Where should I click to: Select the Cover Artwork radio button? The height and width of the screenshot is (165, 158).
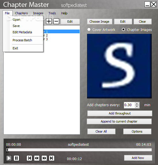[x=89, y=30]
